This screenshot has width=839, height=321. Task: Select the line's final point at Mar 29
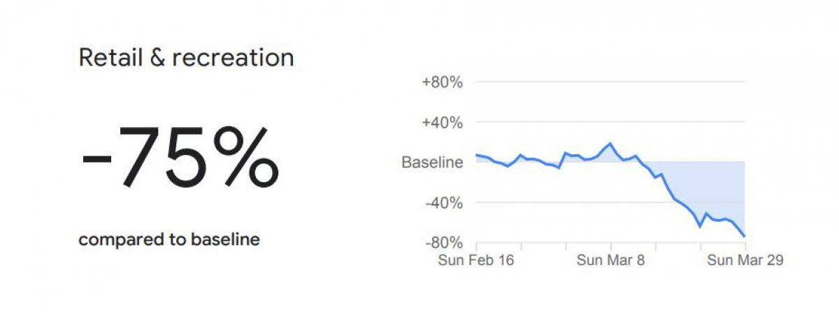pyautogui.click(x=745, y=237)
